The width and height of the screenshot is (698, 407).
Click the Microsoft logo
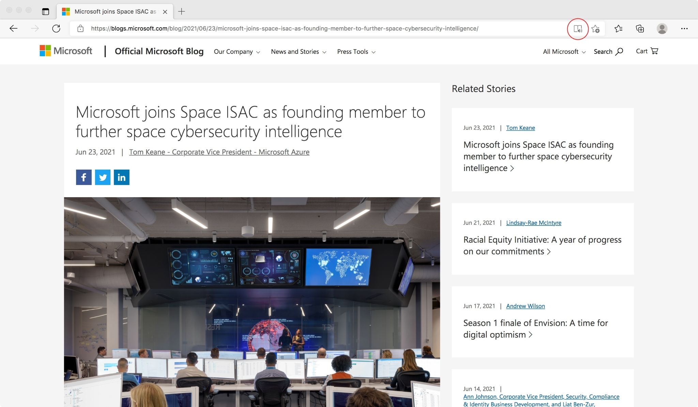66,51
